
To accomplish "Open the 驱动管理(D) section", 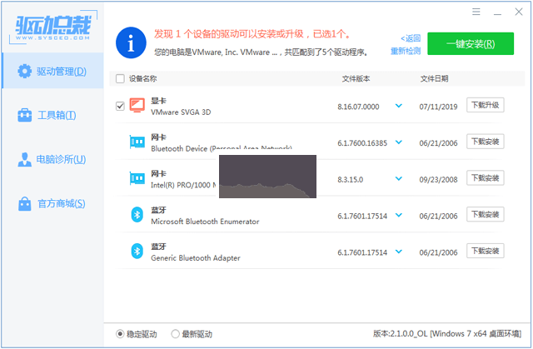I will click(x=52, y=71).
